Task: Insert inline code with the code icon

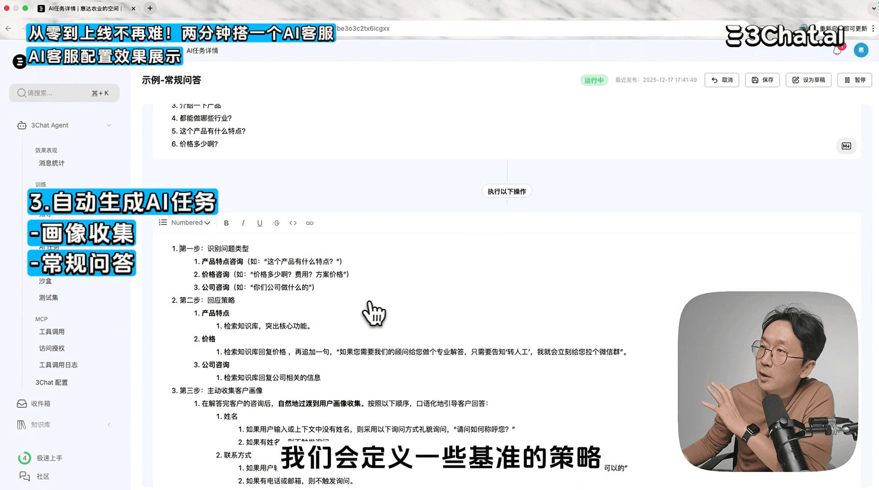Action: 293,223
